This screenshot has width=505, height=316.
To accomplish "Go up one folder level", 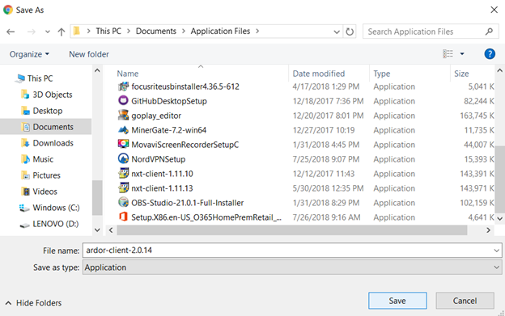I will pos(62,32).
